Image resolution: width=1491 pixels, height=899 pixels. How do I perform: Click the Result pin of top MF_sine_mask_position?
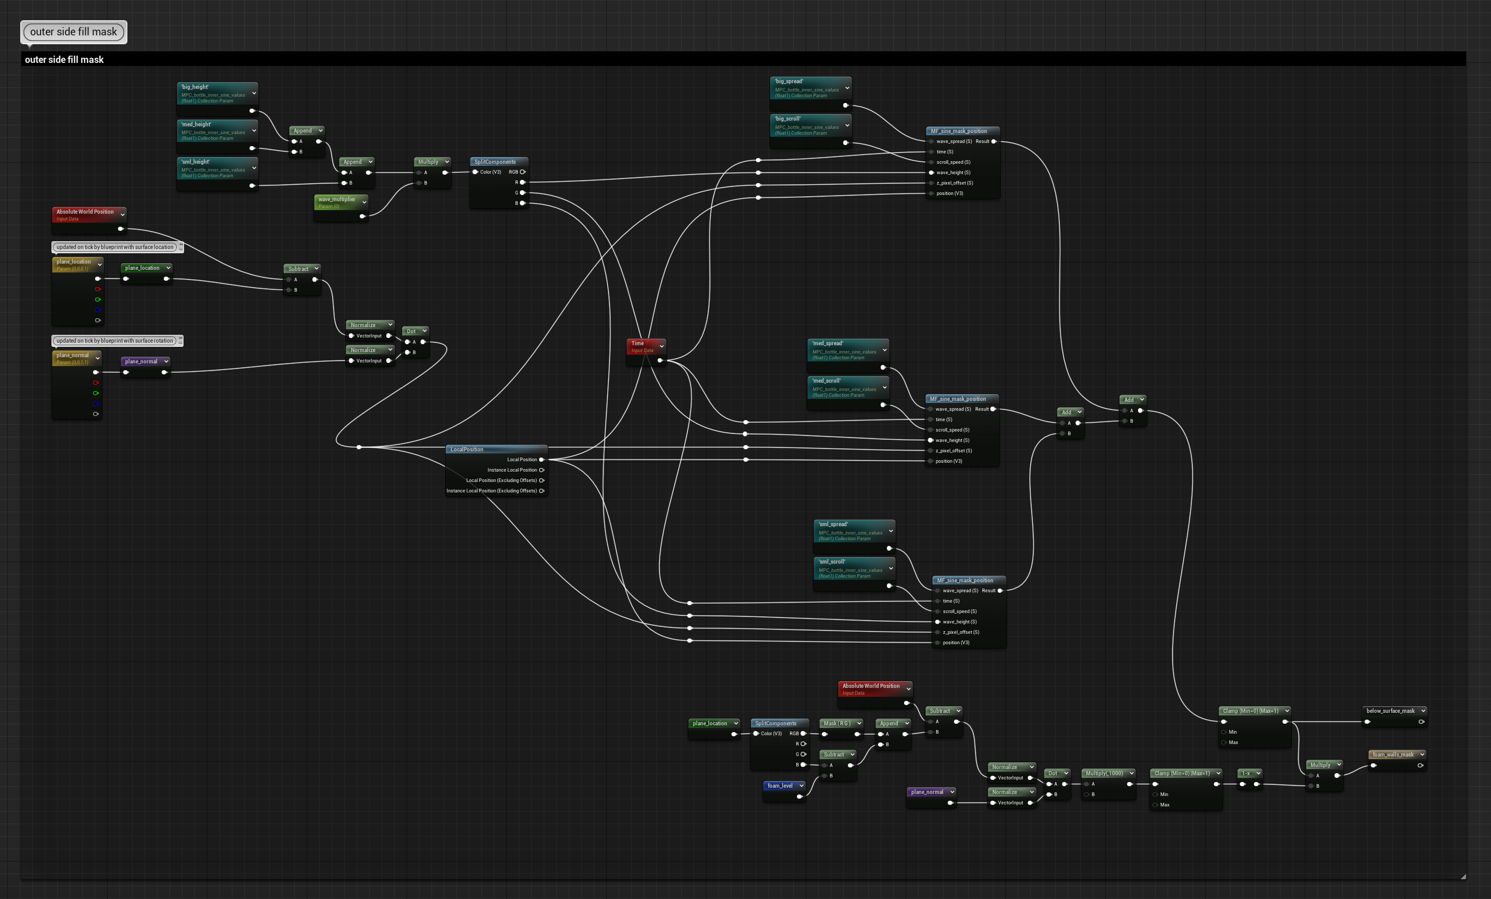993,141
